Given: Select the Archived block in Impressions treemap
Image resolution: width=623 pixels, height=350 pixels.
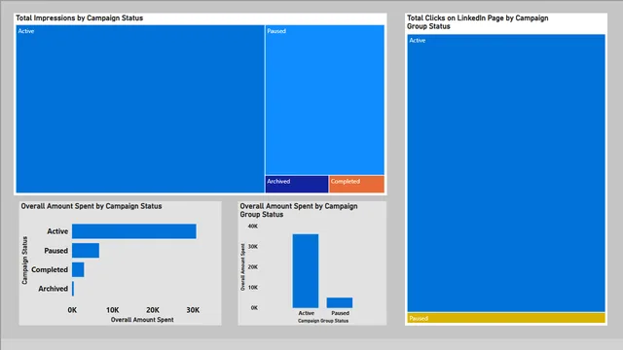Looking at the screenshot, I should tap(296, 184).
